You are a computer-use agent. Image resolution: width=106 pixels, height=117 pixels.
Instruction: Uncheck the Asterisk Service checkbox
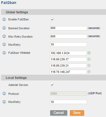[x=52, y=85]
